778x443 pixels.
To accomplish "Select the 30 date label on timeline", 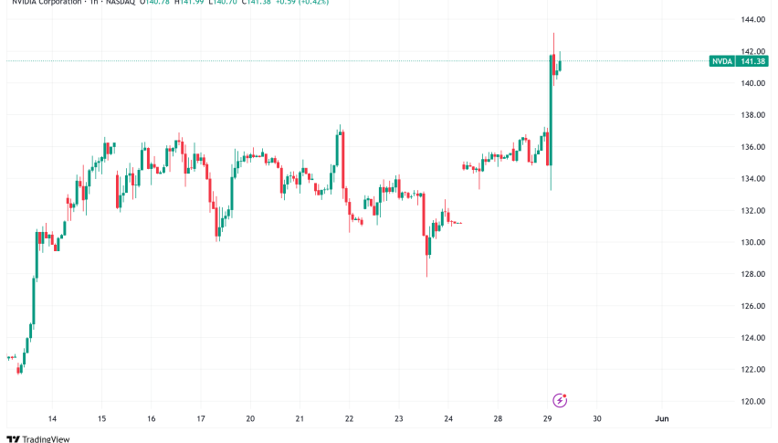I will [x=596, y=418].
